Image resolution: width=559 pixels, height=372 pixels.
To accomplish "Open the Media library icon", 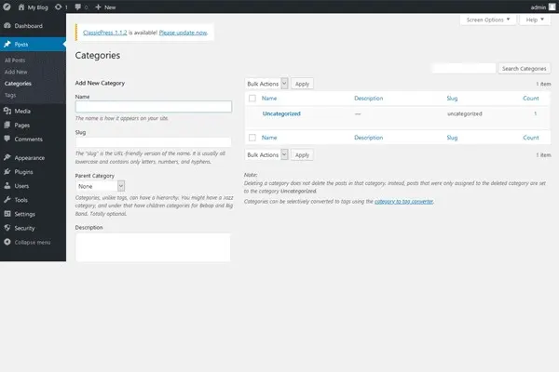I will point(7,111).
